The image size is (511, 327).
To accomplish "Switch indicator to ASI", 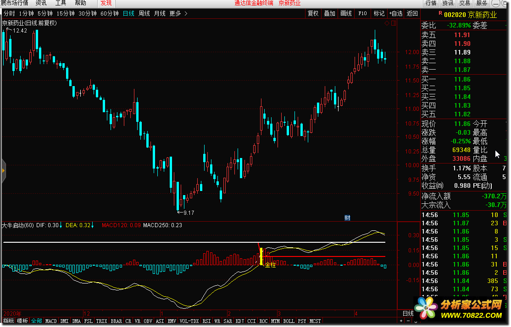I will [160, 321].
